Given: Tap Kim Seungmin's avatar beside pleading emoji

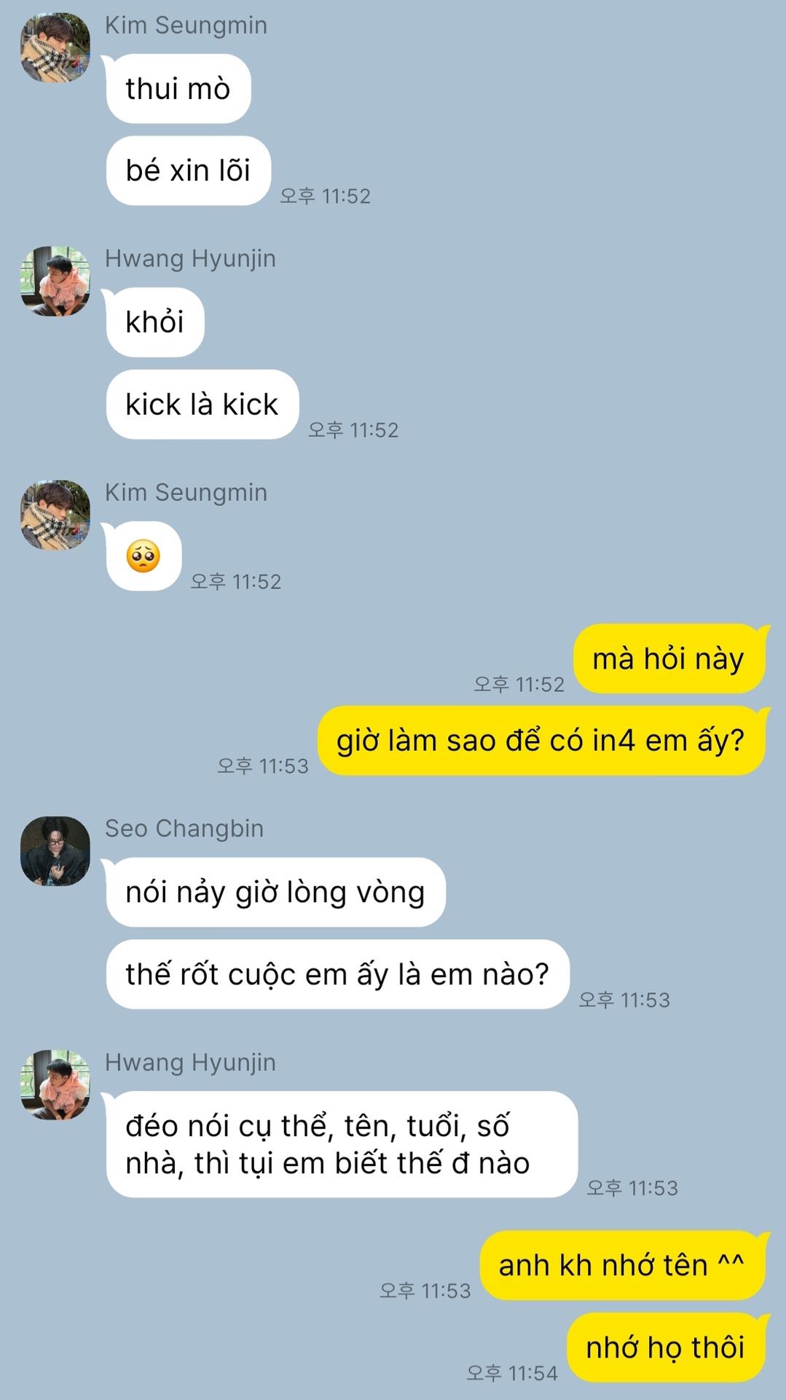Looking at the screenshot, I should [x=55, y=515].
